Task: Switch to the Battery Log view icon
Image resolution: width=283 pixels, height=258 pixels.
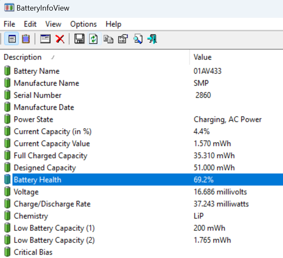Action: click(x=26, y=39)
